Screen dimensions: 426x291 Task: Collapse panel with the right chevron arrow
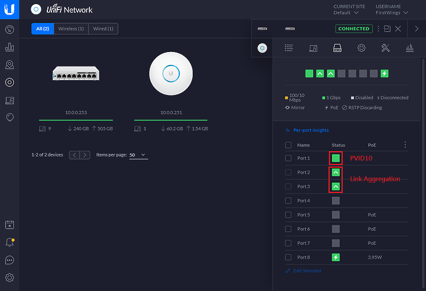417,28
